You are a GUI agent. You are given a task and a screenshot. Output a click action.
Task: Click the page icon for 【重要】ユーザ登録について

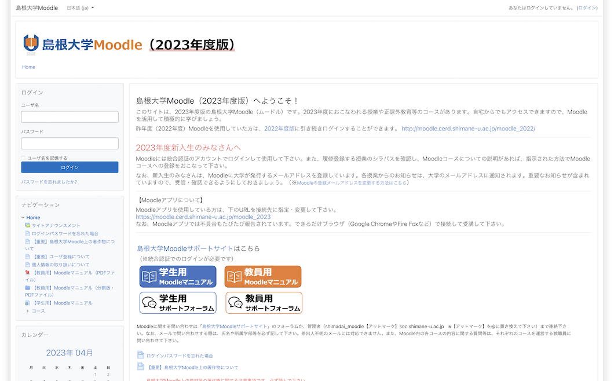(x=27, y=257)
